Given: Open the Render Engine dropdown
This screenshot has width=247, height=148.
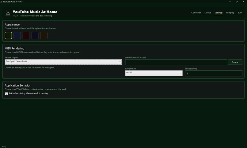Looking at the screenshot, I should point(63,62).
